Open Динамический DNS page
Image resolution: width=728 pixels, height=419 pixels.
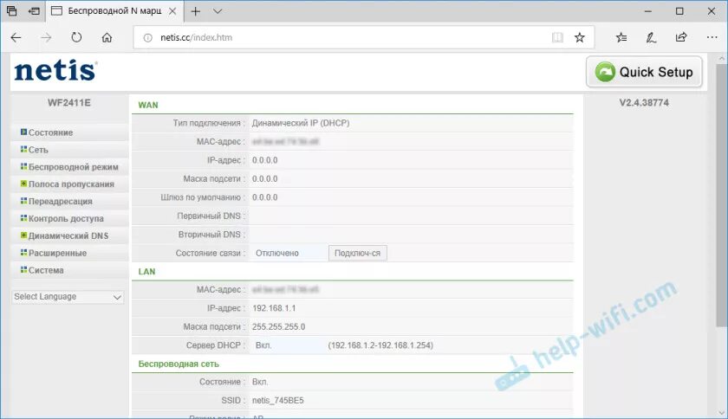68,235
